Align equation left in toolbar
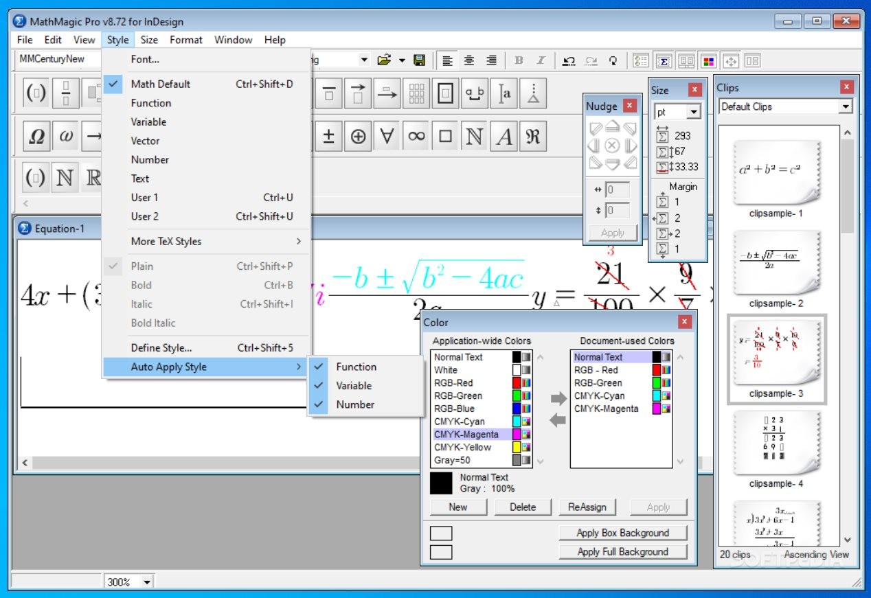This screenshot has width=871, height=598. coord(447,60)
